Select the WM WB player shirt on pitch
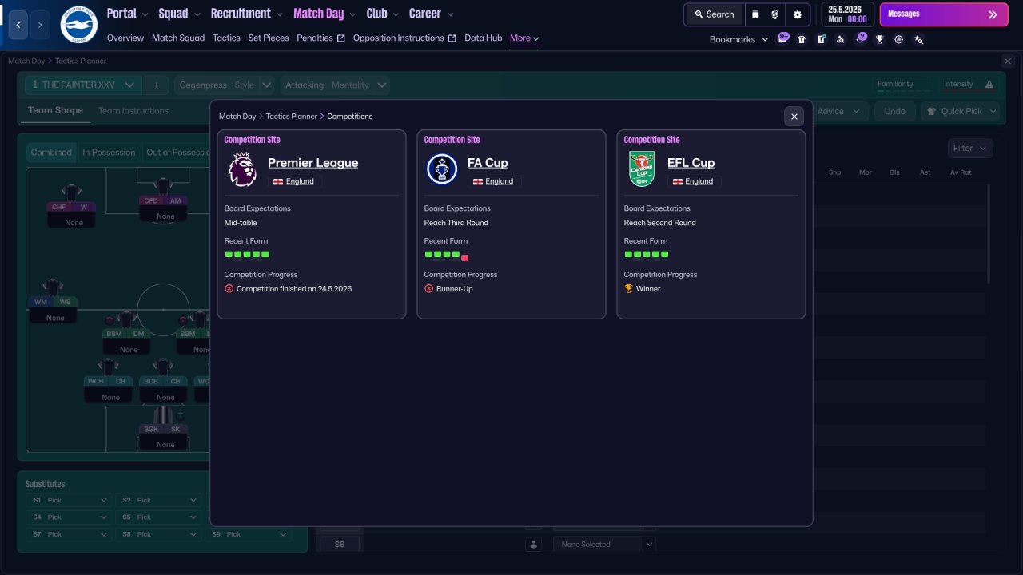Screen dimensions: 1023x575 tap(53, 287)
